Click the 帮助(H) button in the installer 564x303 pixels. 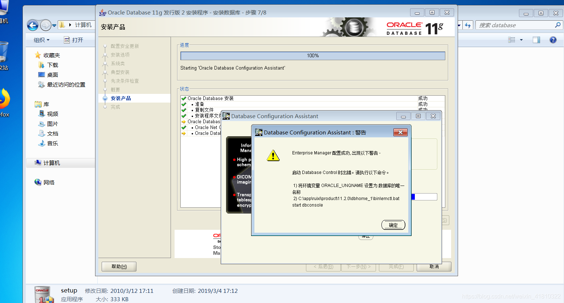click(119, 266)
